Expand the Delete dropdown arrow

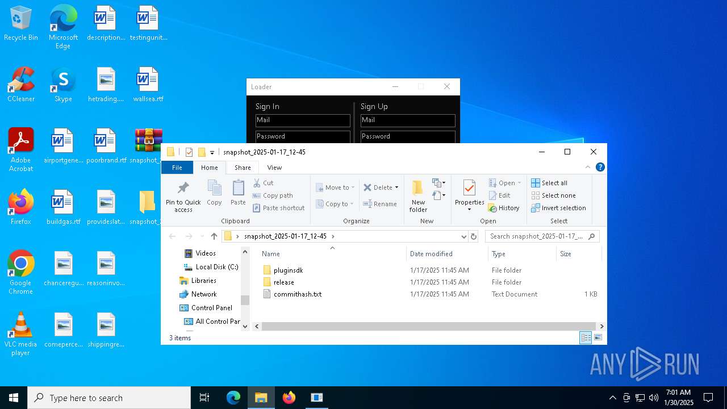pos(396,187)
